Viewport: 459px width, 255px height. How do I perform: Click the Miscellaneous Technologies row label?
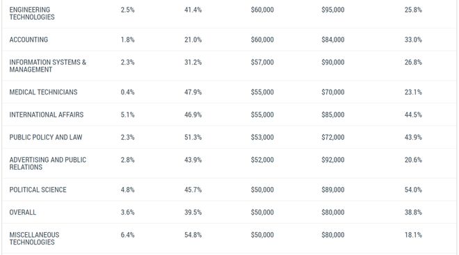(x=34, y=238)
